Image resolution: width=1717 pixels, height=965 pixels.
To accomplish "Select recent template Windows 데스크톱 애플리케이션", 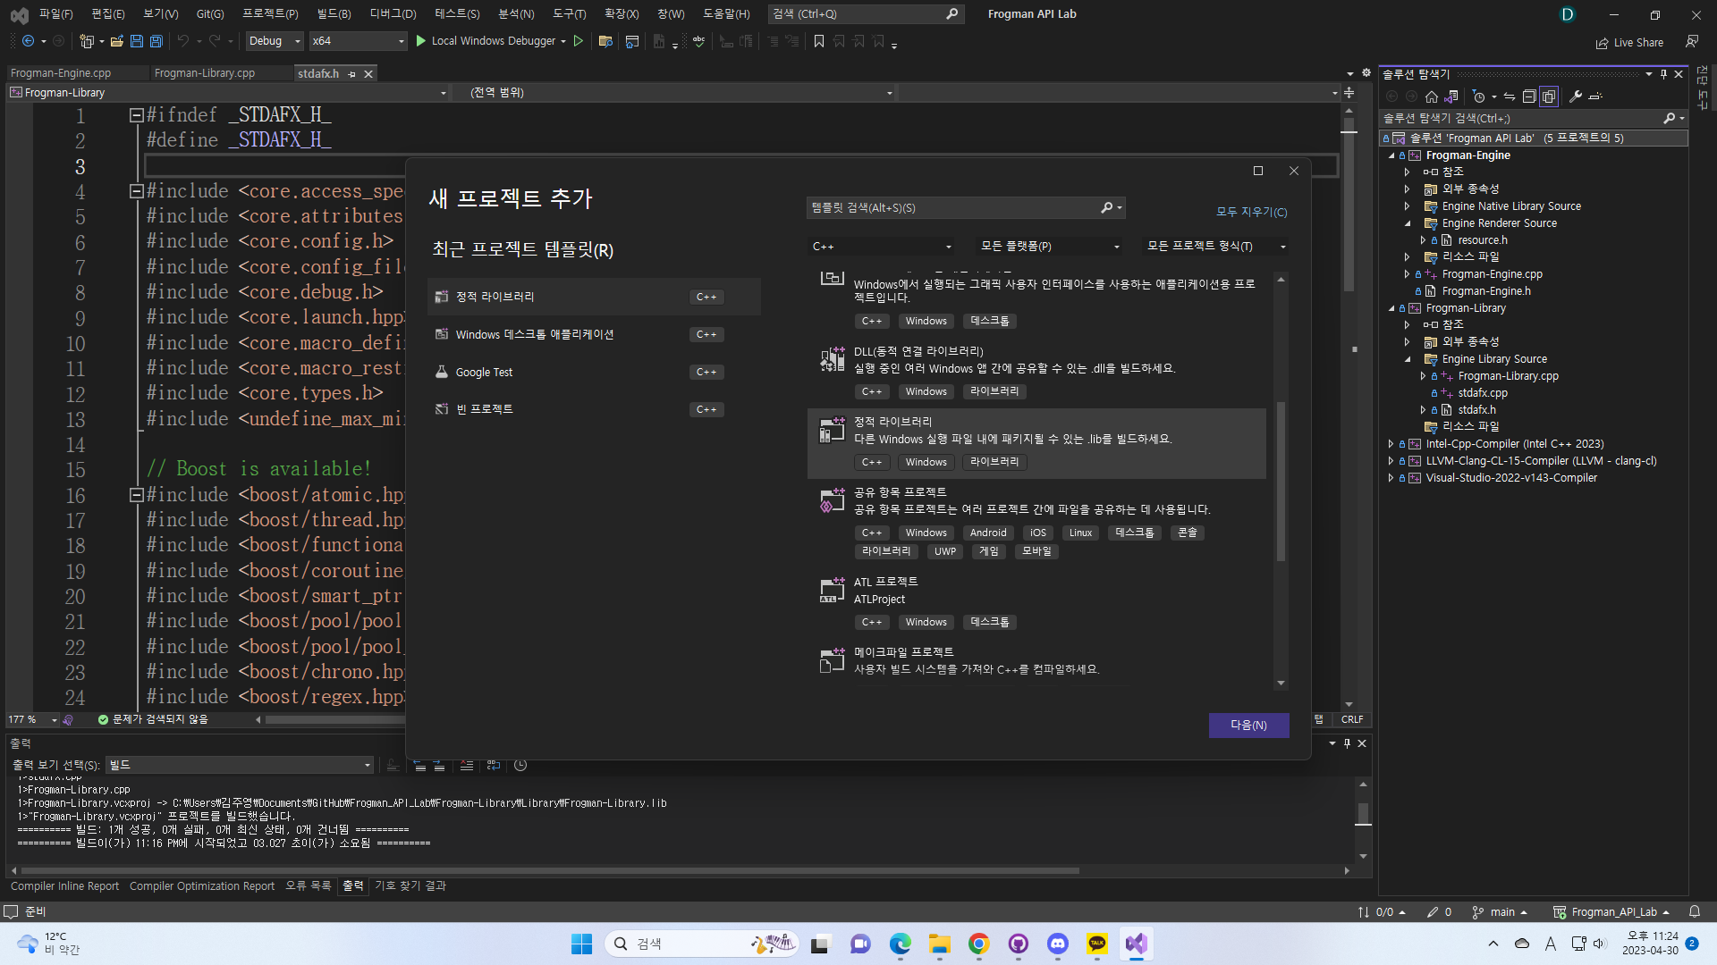I will point(594,334).
